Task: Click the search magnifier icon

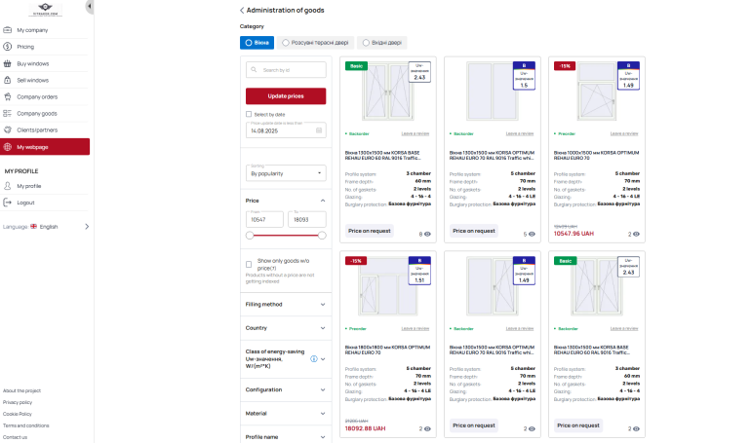Action: (x=254, y=70)
